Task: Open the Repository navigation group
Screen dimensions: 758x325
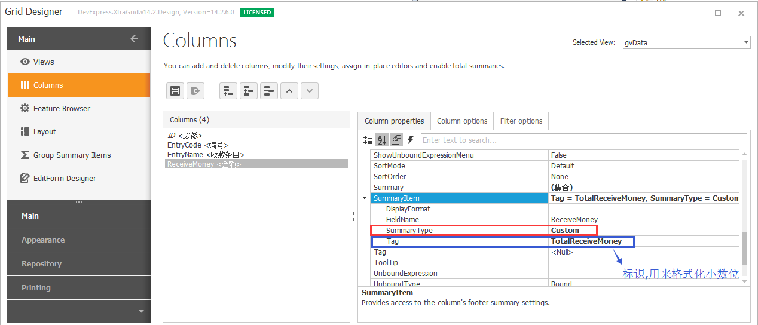Action: (79, 263)
